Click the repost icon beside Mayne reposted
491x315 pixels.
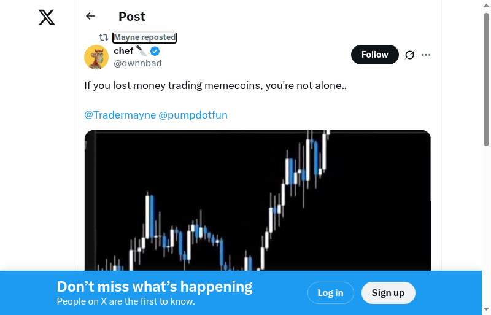[x=104, y=37]
